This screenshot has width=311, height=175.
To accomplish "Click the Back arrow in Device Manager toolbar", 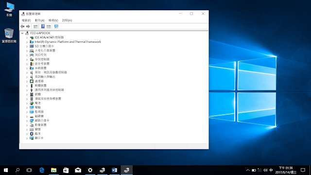I will [22, 26].
